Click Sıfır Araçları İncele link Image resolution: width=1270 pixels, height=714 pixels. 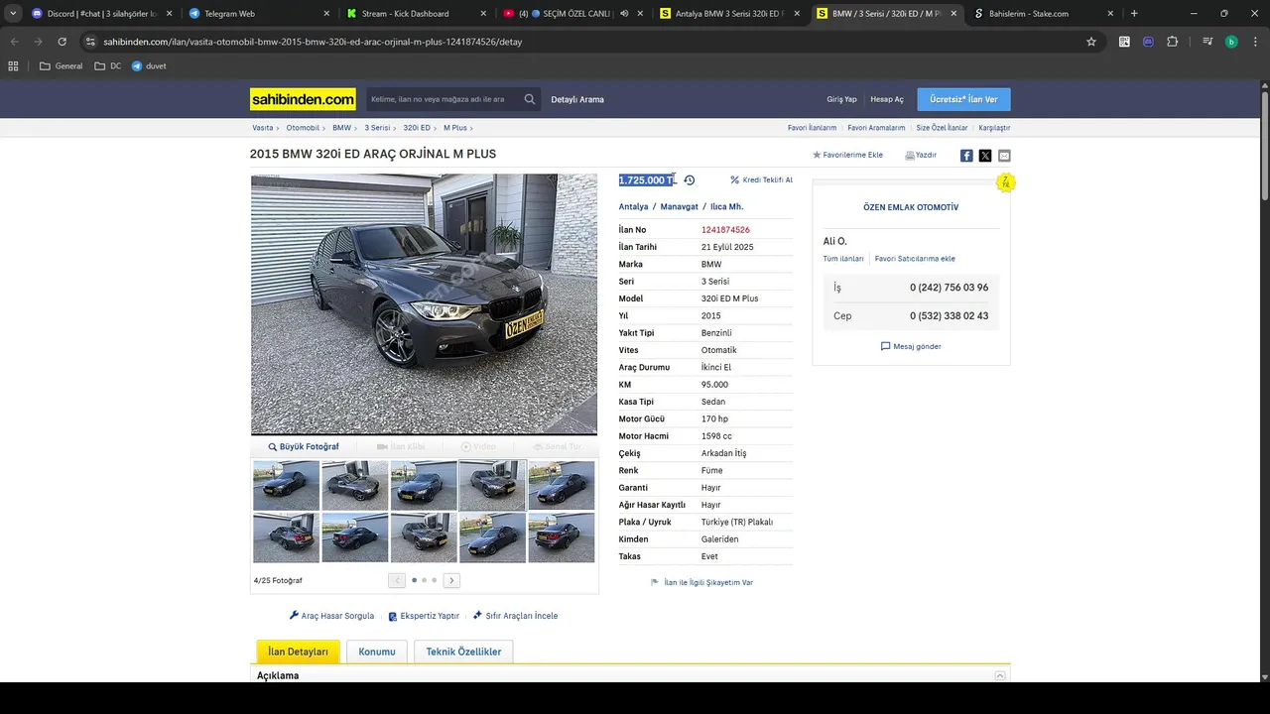(x=515, y=616)
